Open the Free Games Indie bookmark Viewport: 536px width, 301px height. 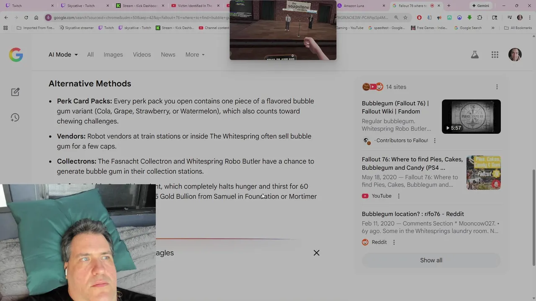tap(429, 28)
